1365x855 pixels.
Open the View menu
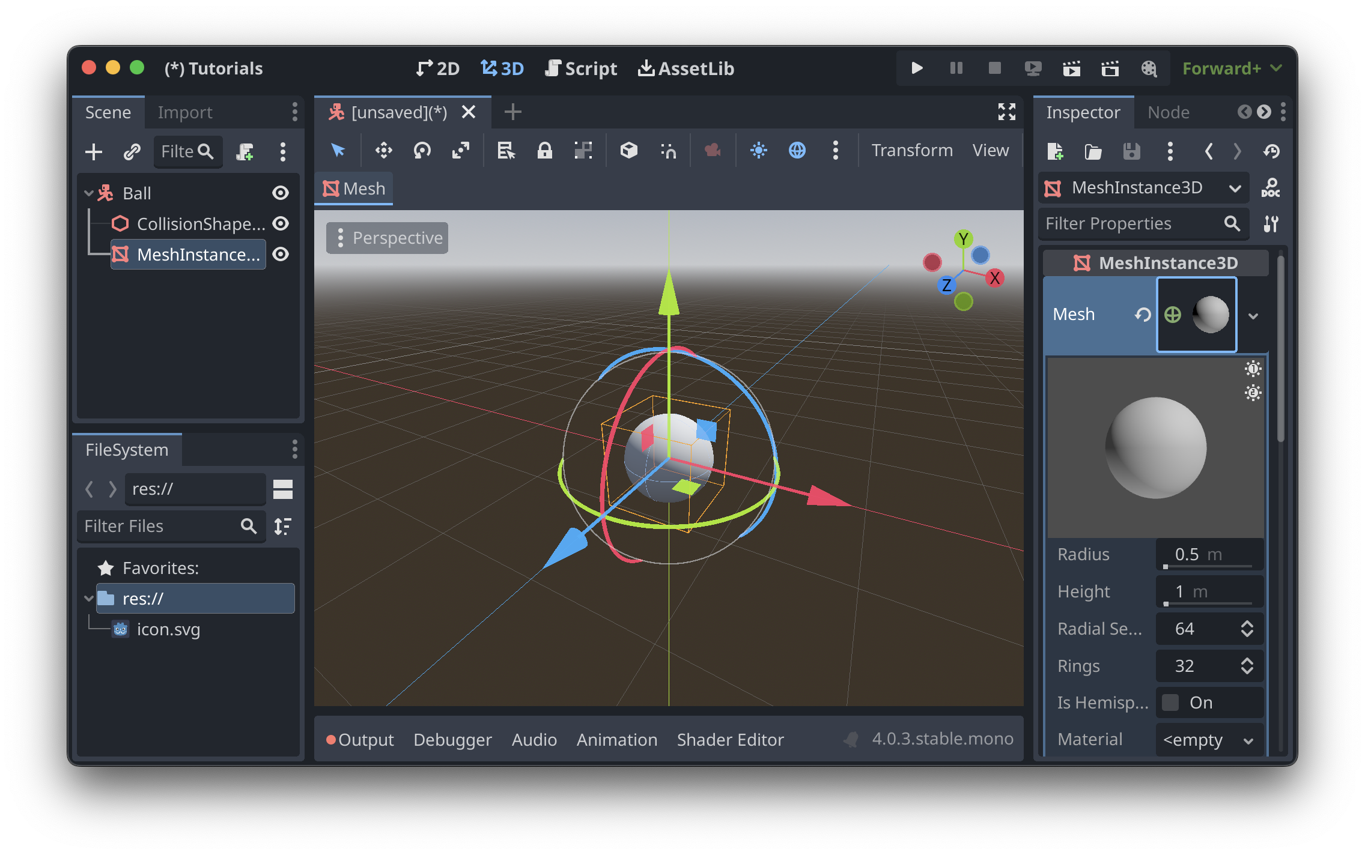(x=990, y=150)
